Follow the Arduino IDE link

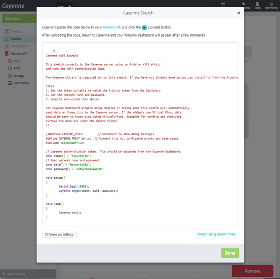point(112,27)
